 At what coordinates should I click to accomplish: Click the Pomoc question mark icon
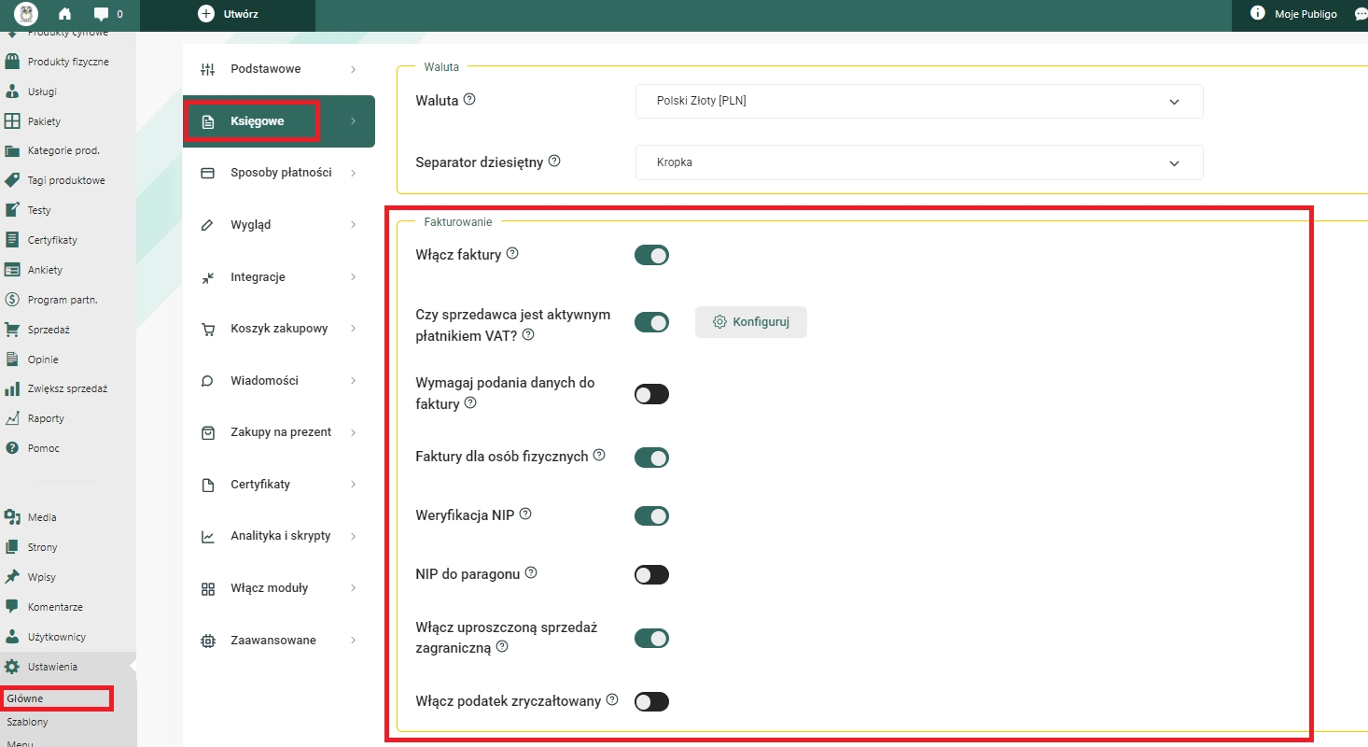point(12,448)
